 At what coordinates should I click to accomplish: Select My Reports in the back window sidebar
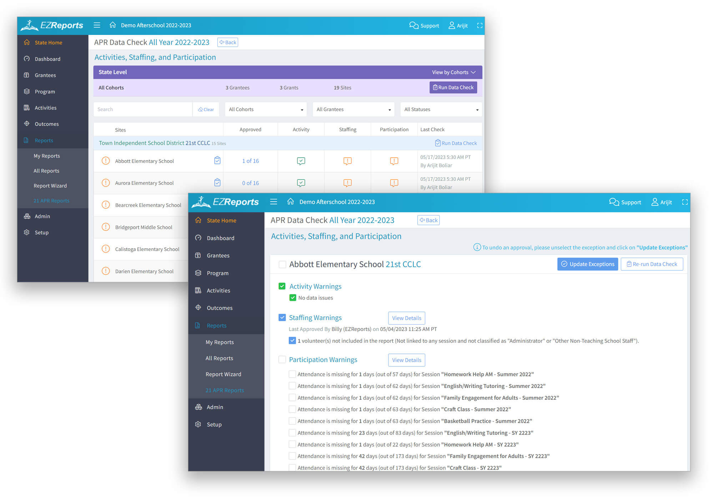point(47,156)
